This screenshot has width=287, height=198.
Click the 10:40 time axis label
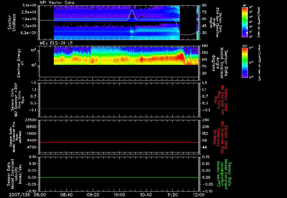click(x=146, y=195)
